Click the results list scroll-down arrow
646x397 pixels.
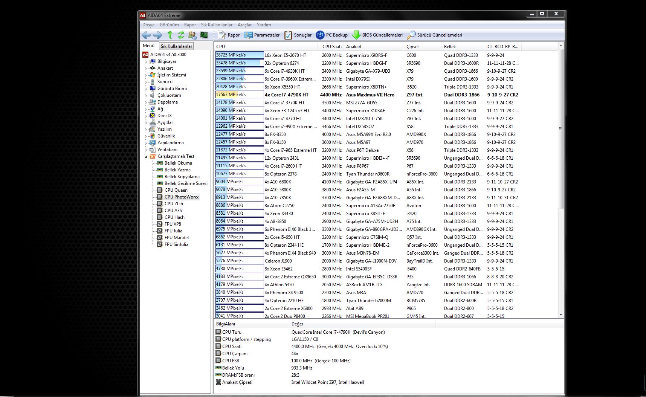(x=561, y=315)
